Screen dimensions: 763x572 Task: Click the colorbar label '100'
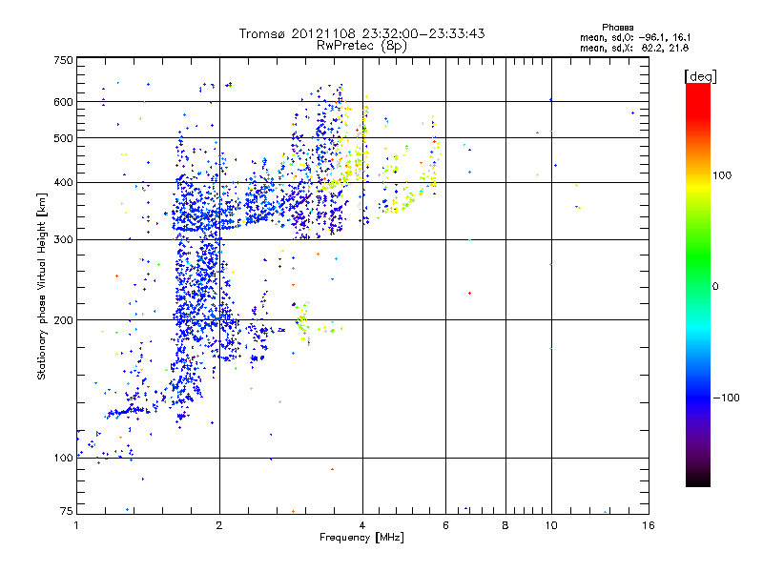tap(722, 175)
